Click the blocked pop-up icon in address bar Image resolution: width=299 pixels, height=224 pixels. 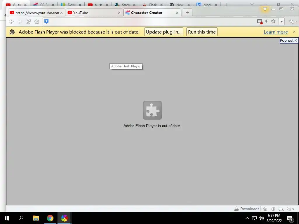click(260, 22)
